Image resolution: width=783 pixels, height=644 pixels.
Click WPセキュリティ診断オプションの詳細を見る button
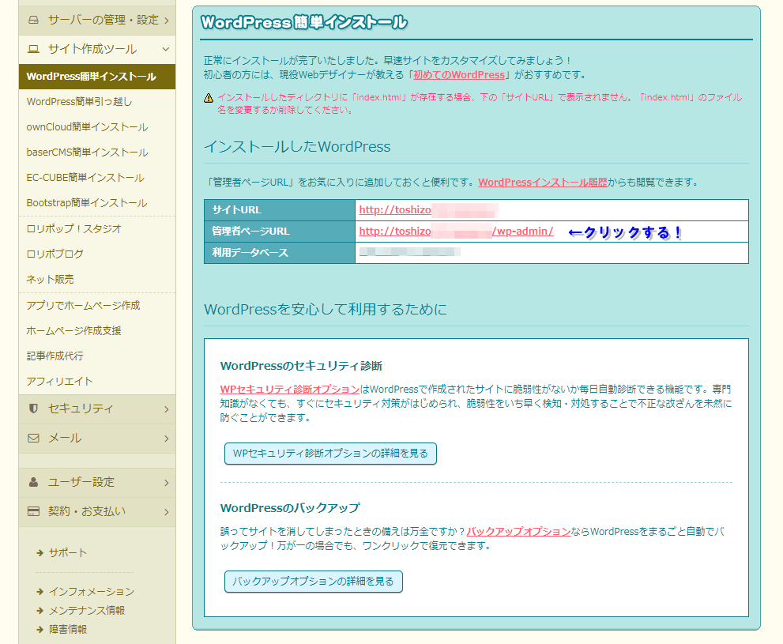[x=330, y=454]
